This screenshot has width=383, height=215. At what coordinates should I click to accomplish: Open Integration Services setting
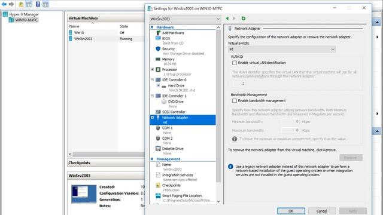tap(177, 175)
